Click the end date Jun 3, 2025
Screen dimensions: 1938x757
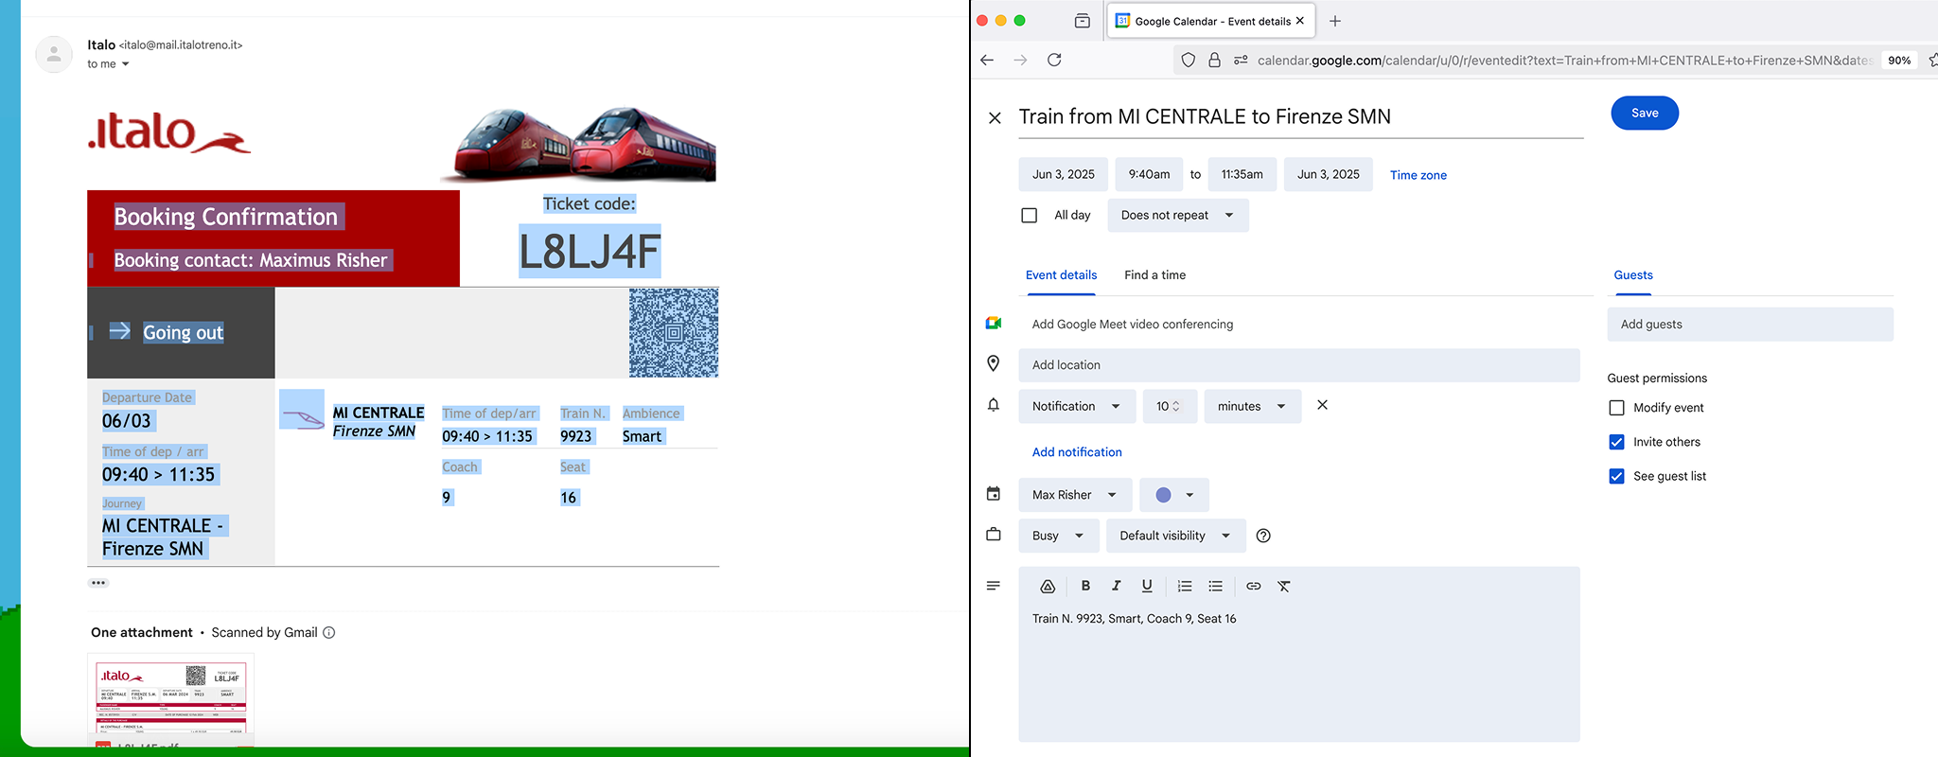(x=1329, y=174)
